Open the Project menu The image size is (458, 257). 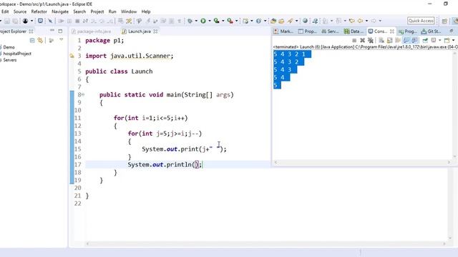97,11
